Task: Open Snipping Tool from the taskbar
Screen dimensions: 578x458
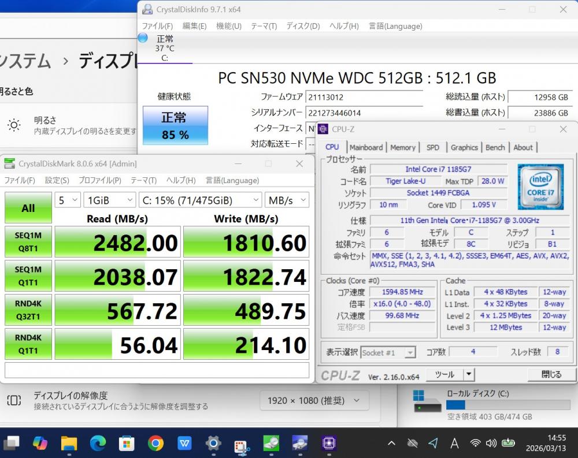Action: click(242, 446)
